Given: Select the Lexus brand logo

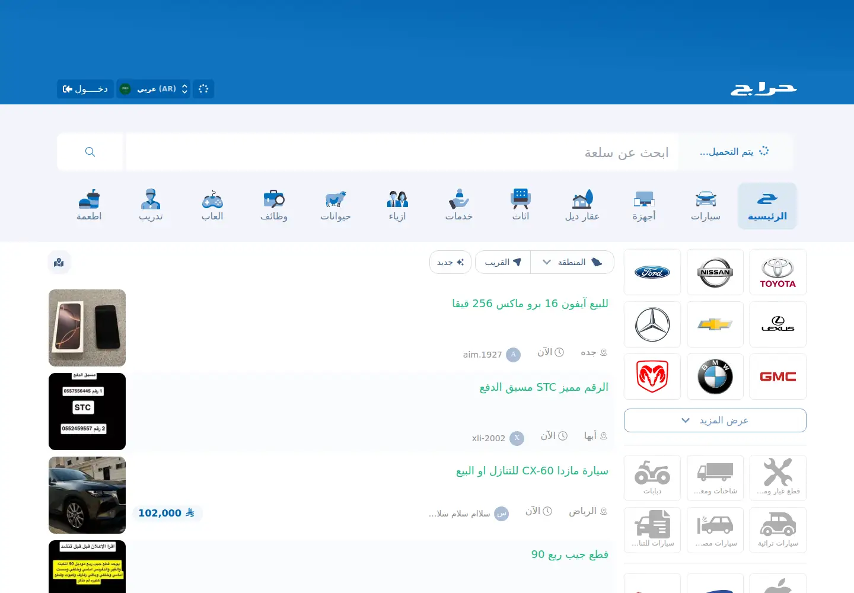Looking at the screenshot, I should [x=778, y=324].
